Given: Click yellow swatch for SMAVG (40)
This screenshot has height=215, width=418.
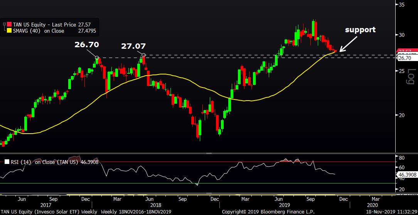Looking at the screenshot, I should (10, 31).
